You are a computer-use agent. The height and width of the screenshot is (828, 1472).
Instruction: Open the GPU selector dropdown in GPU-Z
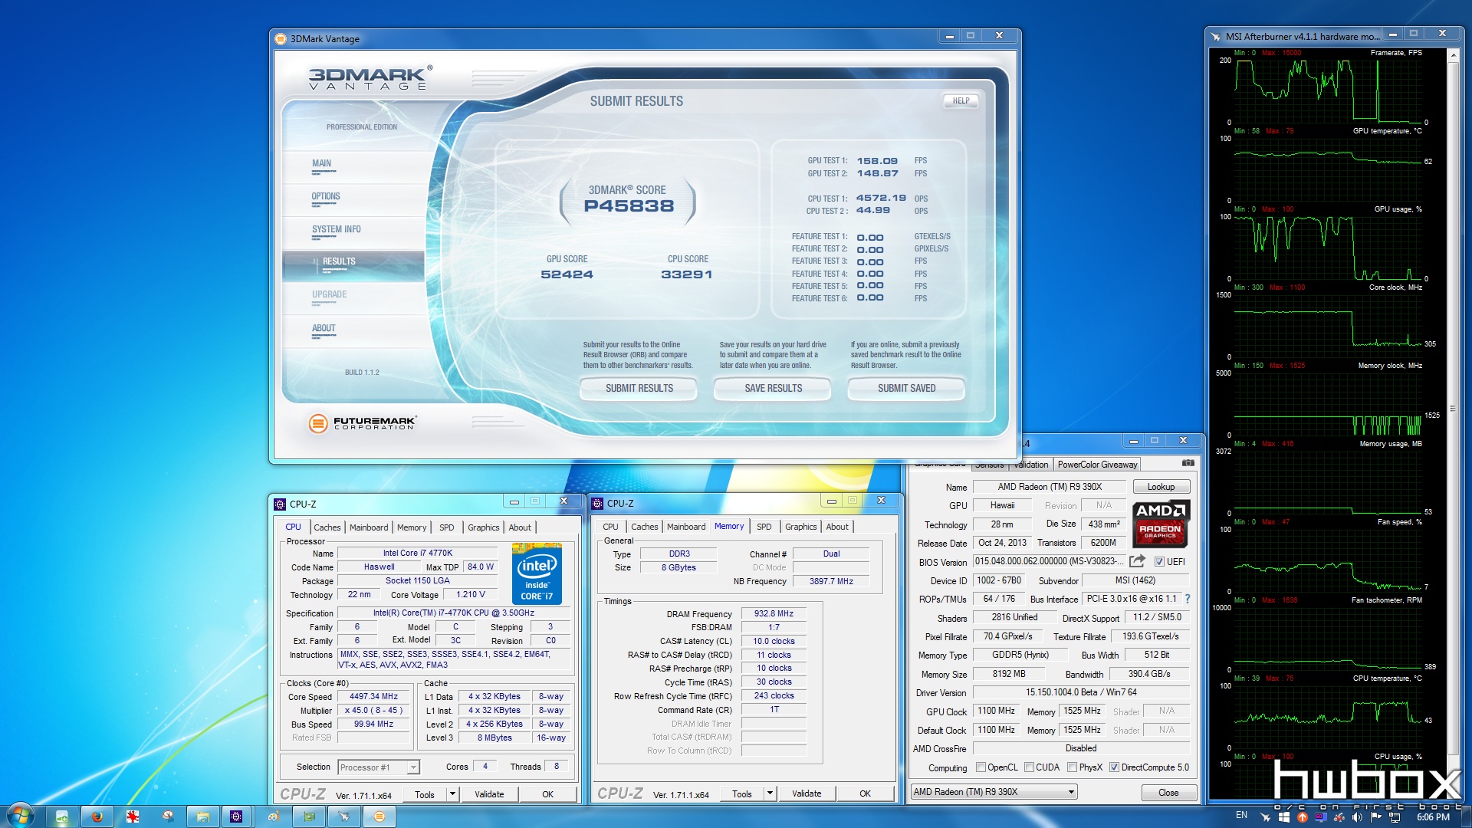994,792
